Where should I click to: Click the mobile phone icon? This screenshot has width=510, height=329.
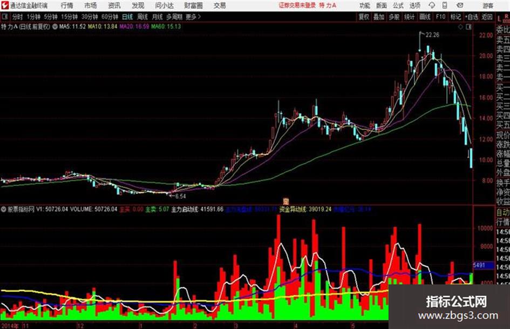tap(445, 5)
